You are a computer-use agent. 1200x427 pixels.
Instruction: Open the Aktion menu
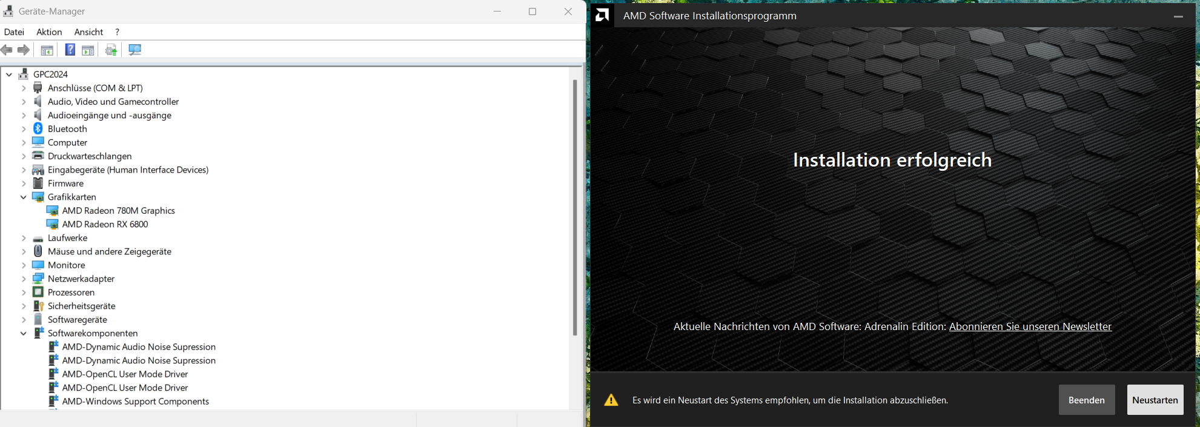tap(49, 32)
